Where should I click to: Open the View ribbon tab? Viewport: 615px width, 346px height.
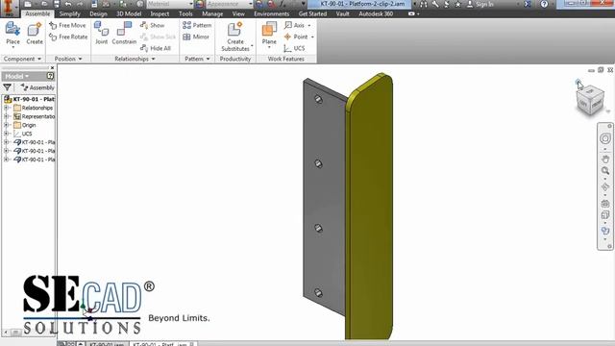pos(238,13)
